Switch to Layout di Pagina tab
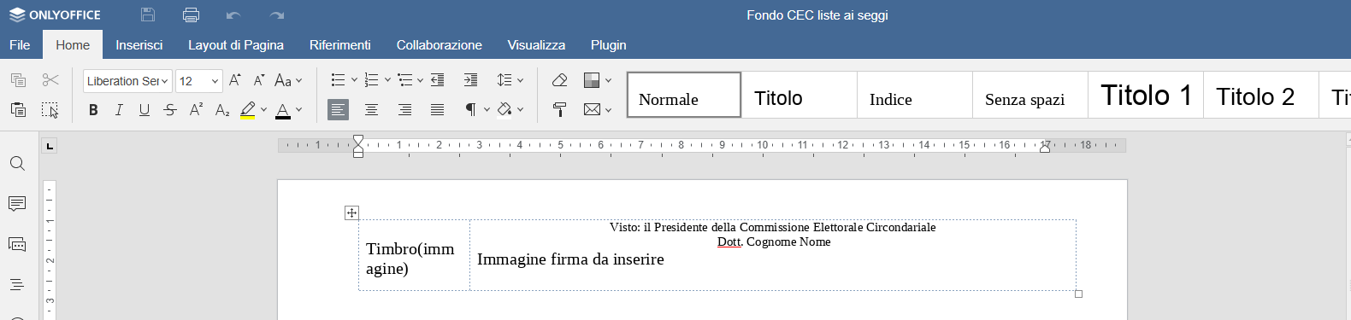The width and height of the screenshot is (1351, 320). click(236, 44)
